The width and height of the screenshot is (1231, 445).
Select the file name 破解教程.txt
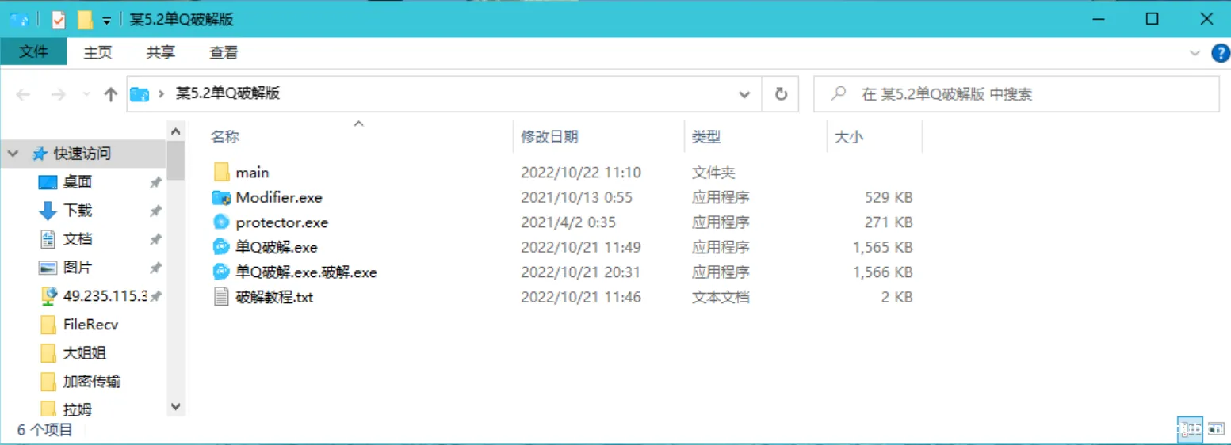pos(275,298)
